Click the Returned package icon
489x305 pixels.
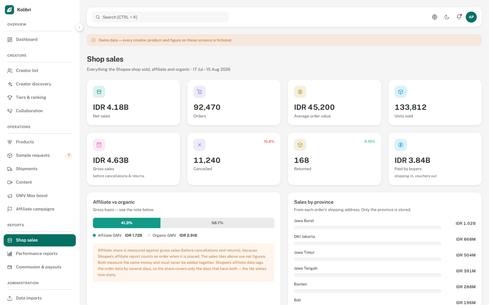coord(300,145)
